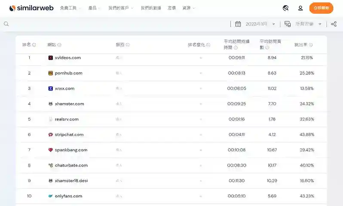This screenshot has height=206, width=343.
Task: Open the spankbang.com site link
Action: point(71,150)
